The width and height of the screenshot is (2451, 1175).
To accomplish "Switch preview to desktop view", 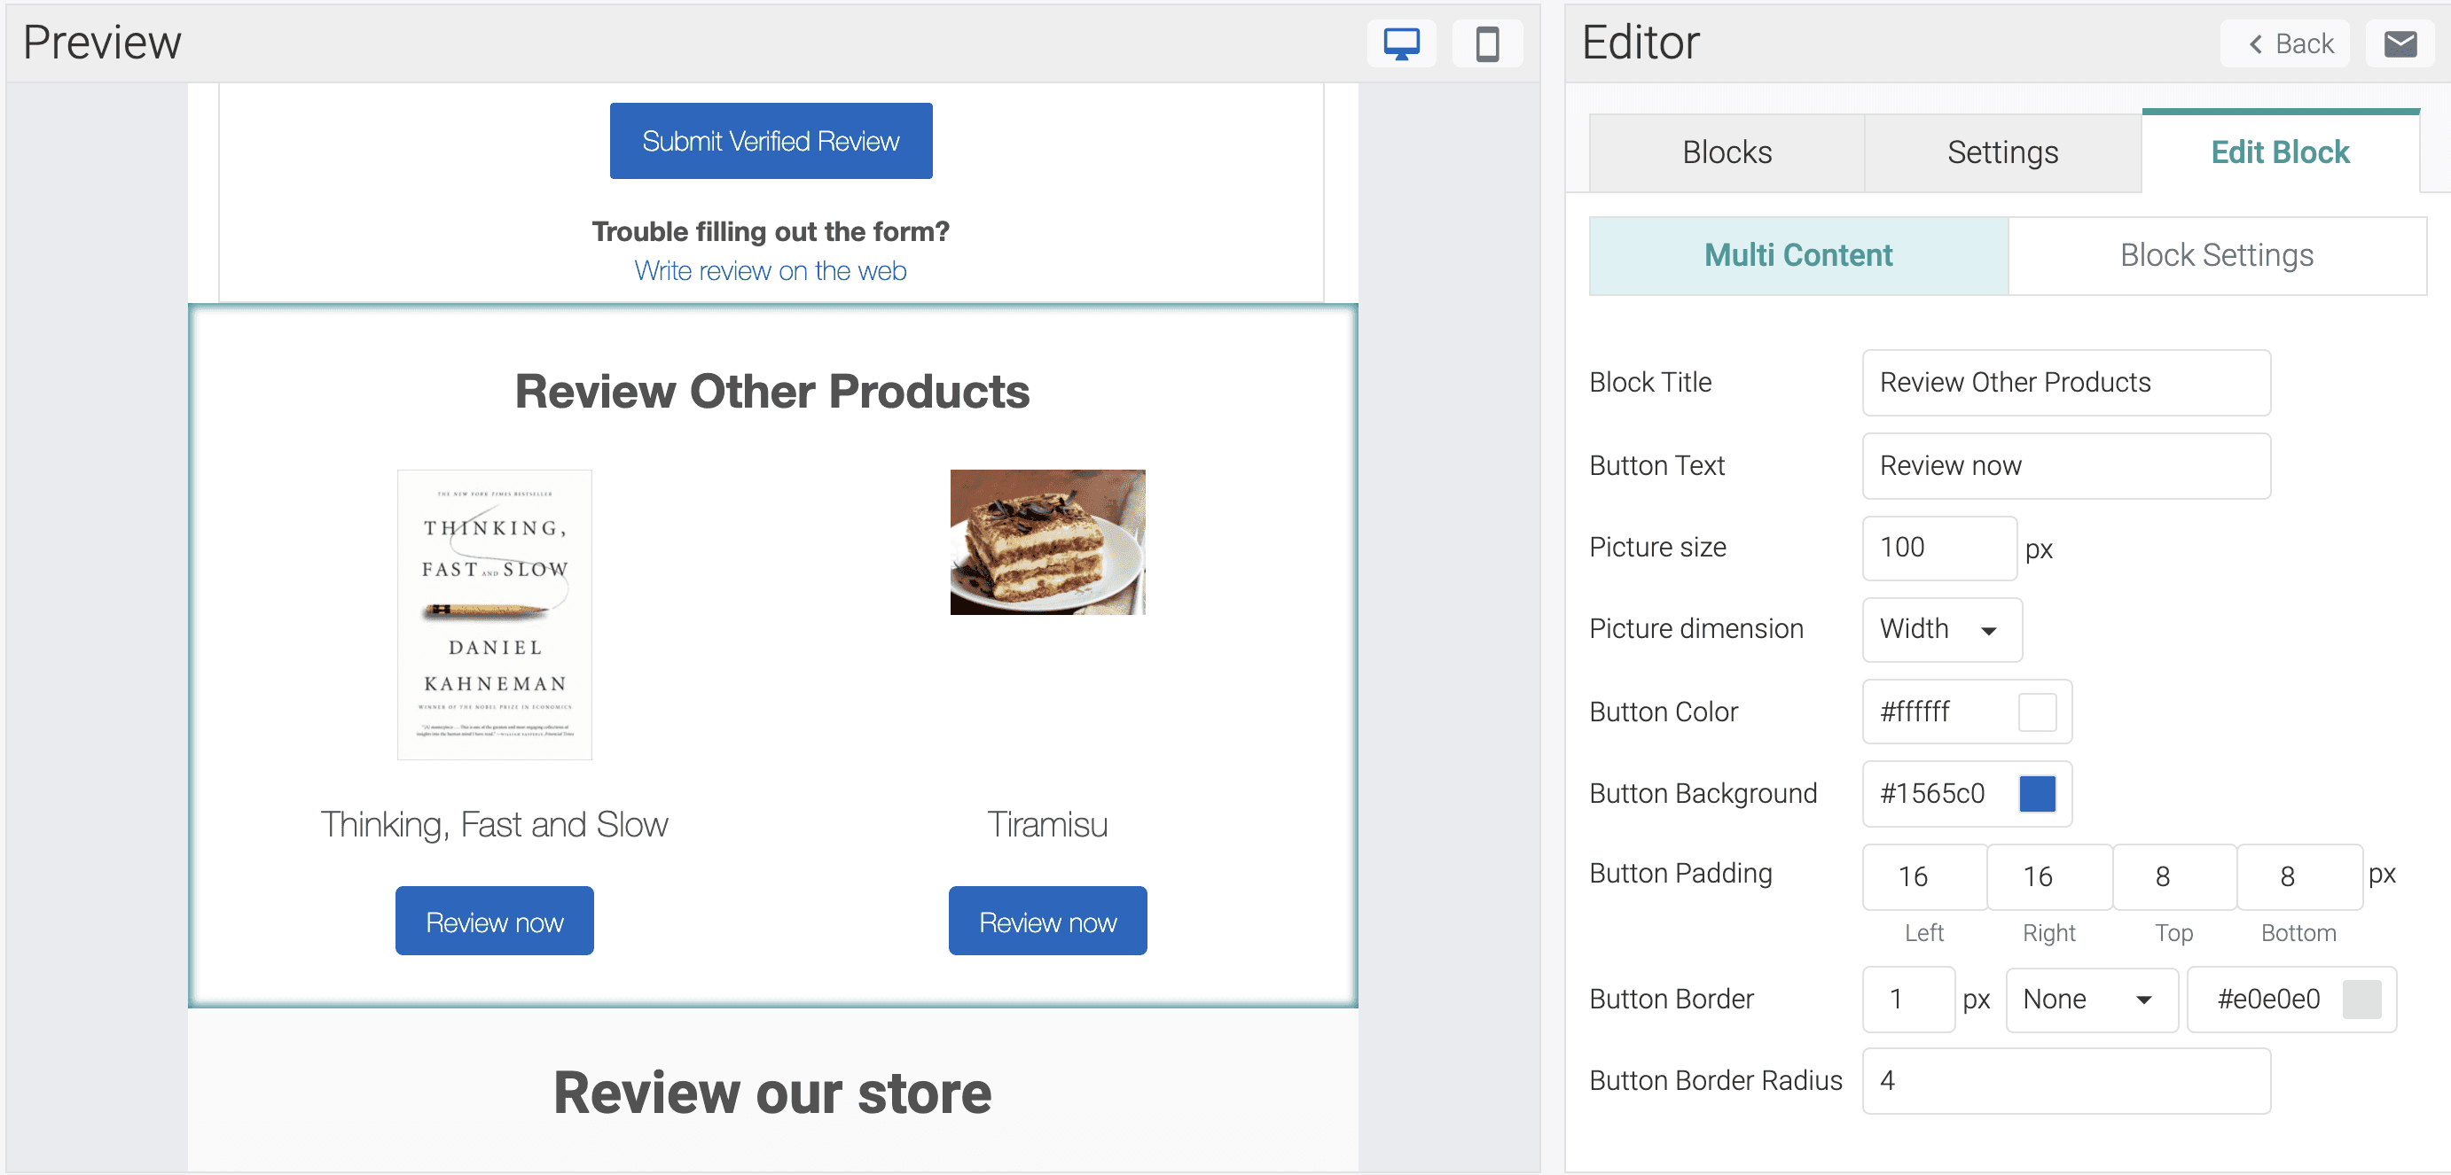I will tap(1400, 43).
